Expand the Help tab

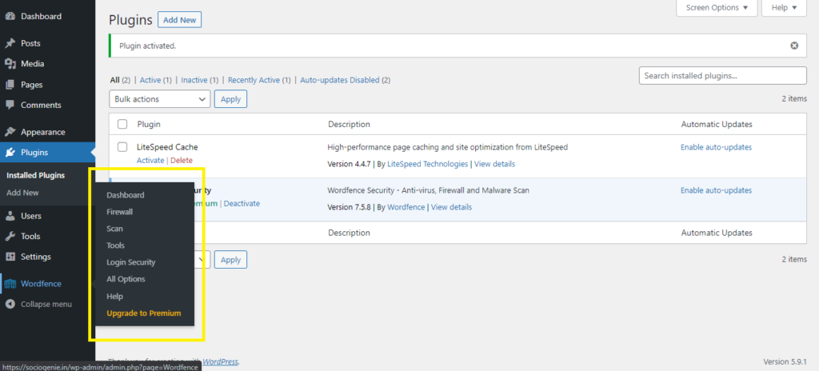784,8
